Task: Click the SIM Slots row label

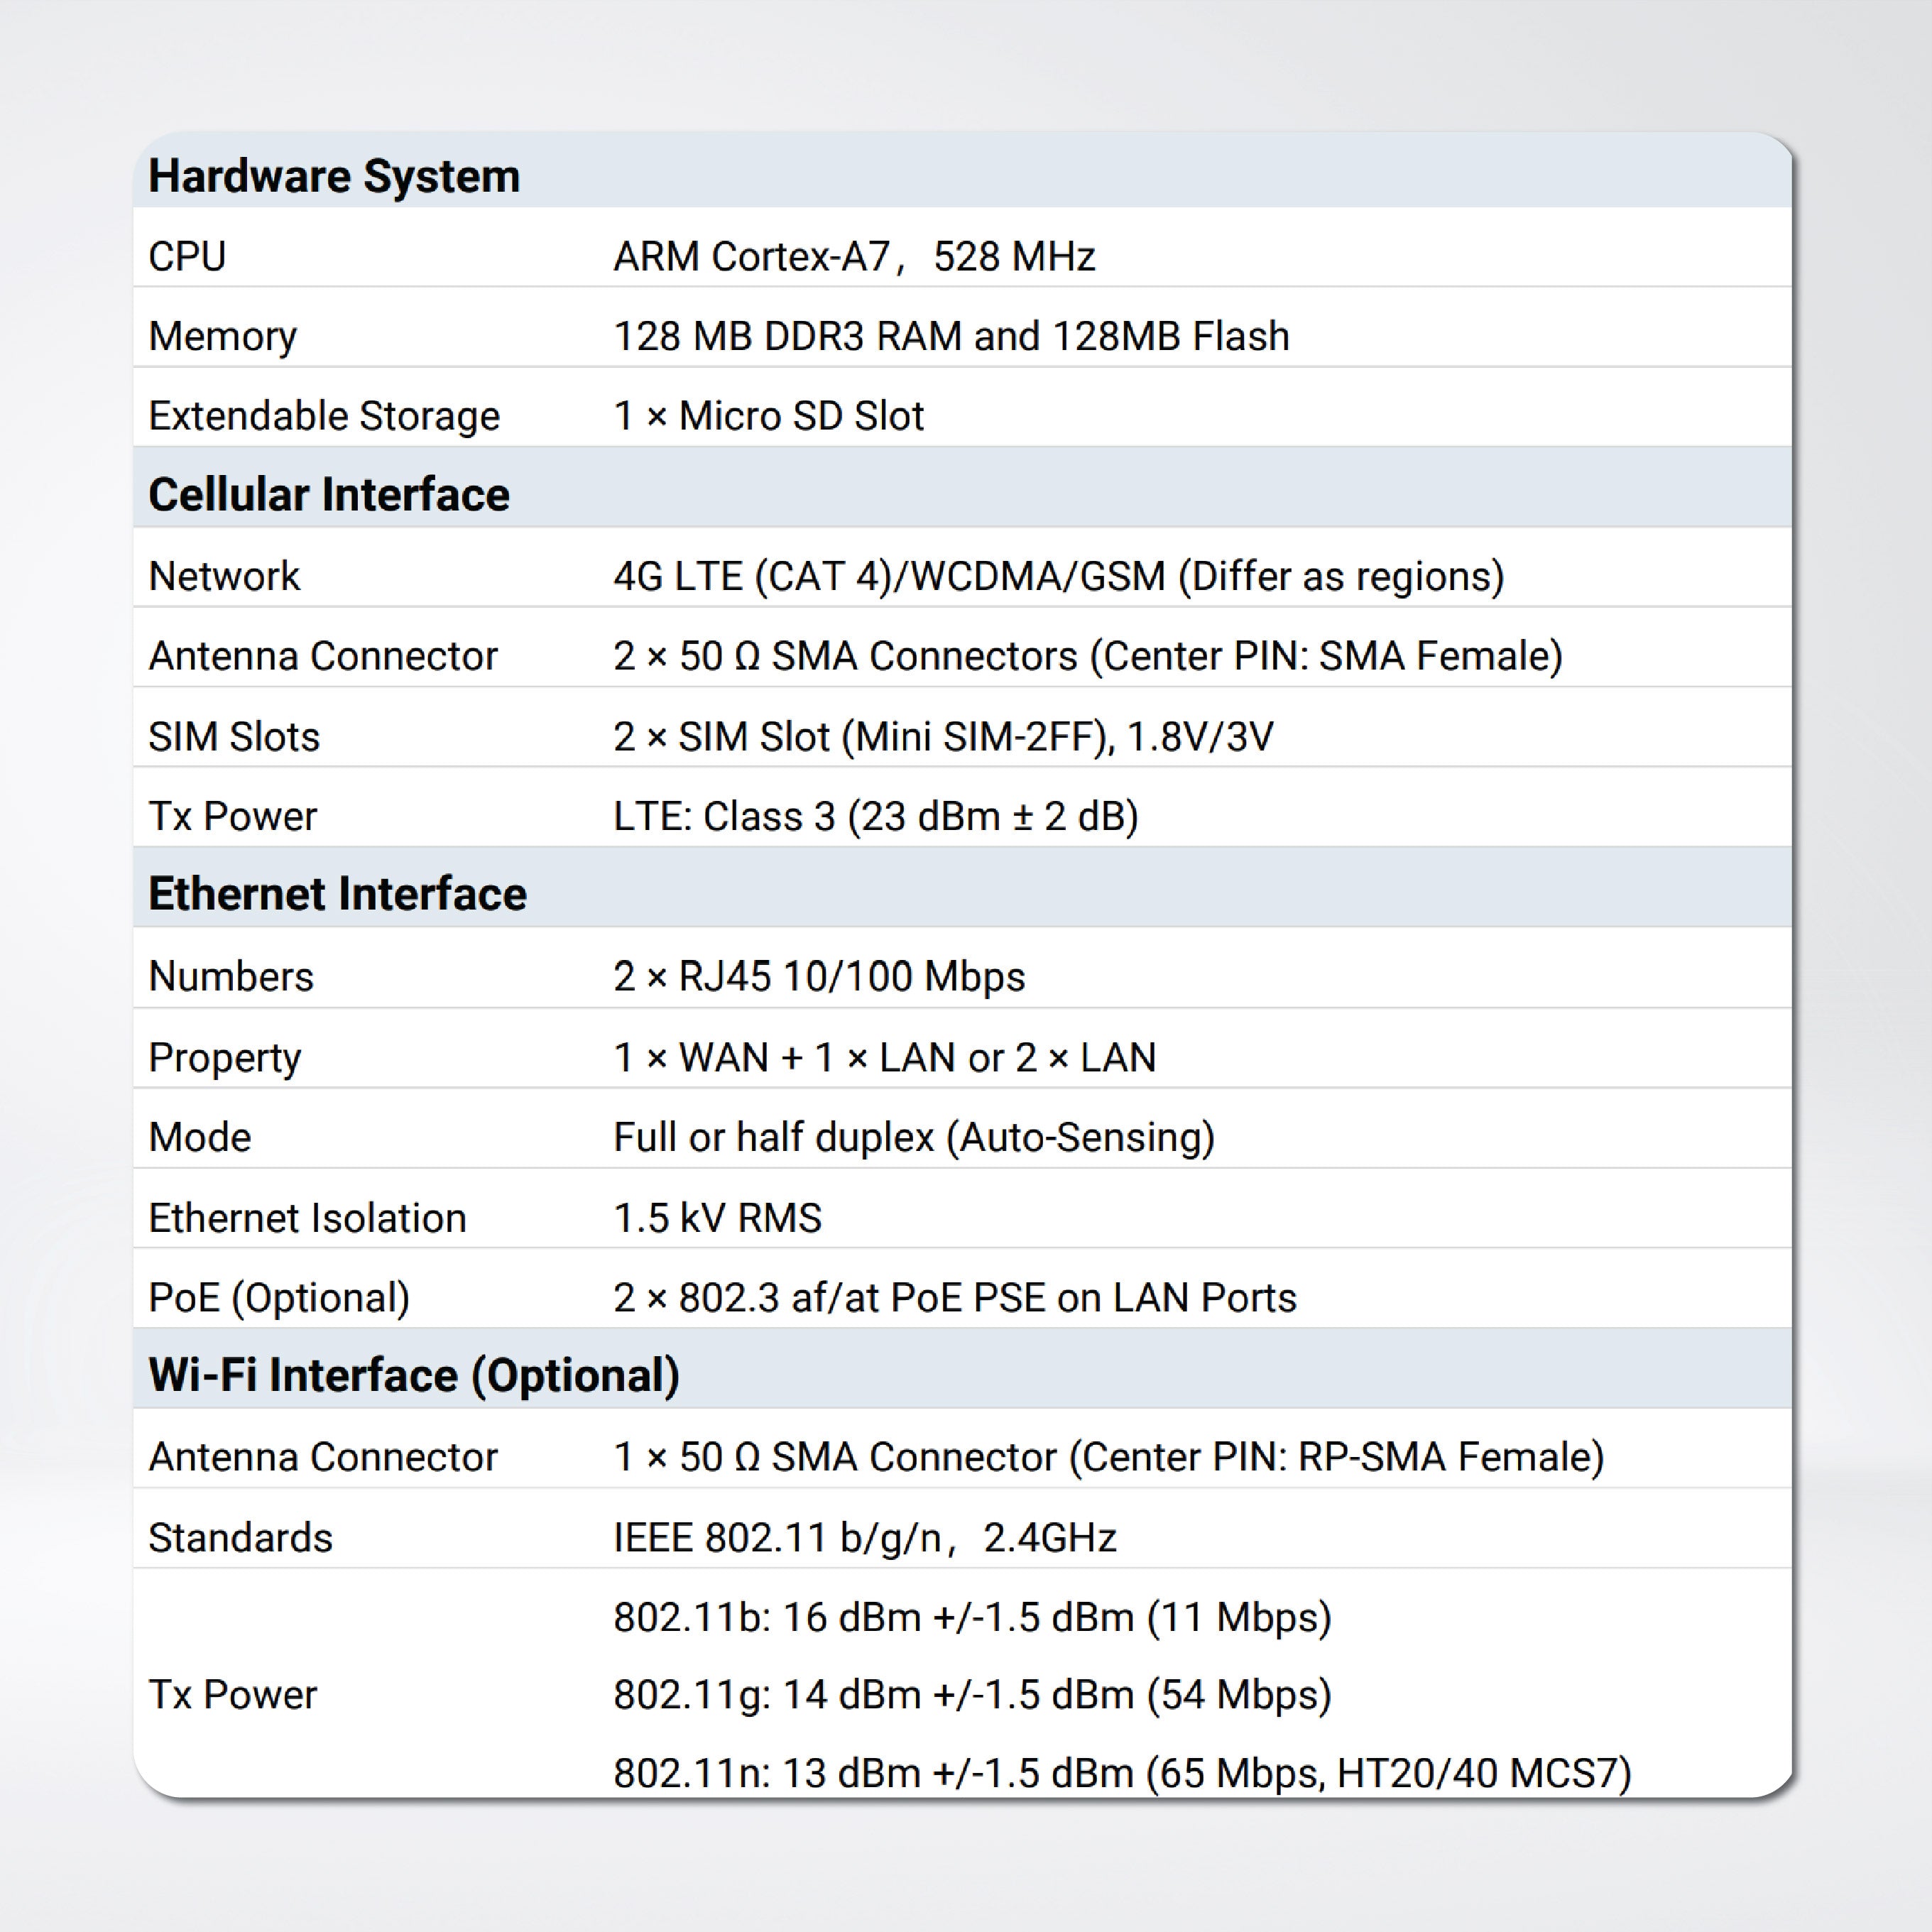Action: (234, 737)
